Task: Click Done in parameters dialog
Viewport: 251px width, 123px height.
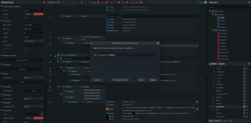Action: [x=153, y=80]
